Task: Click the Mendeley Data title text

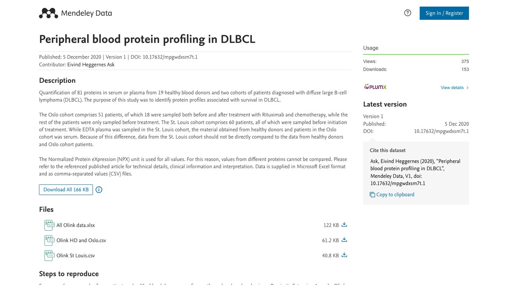Action: [x=87, y=13]
